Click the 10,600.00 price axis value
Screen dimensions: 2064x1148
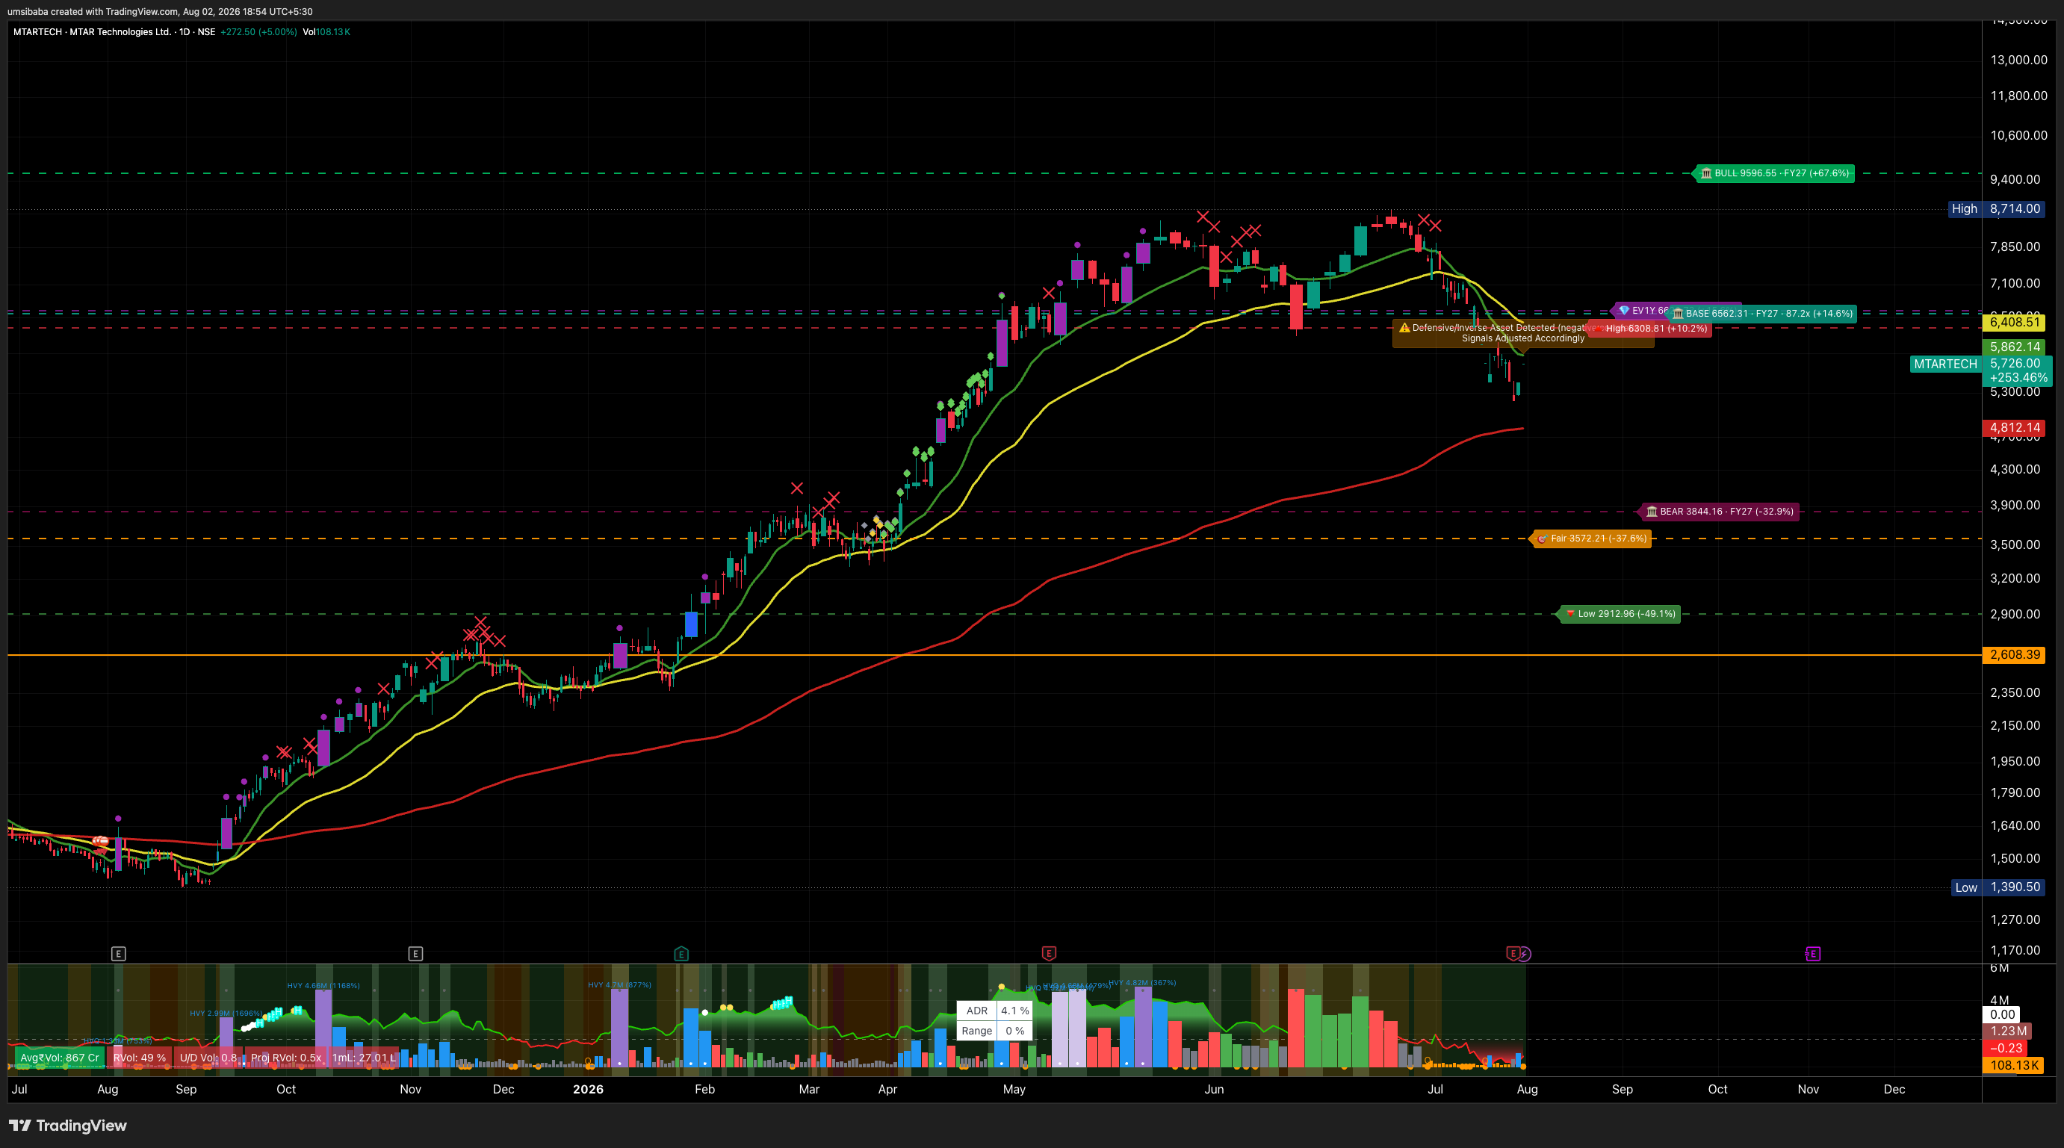click(2019, 135)
